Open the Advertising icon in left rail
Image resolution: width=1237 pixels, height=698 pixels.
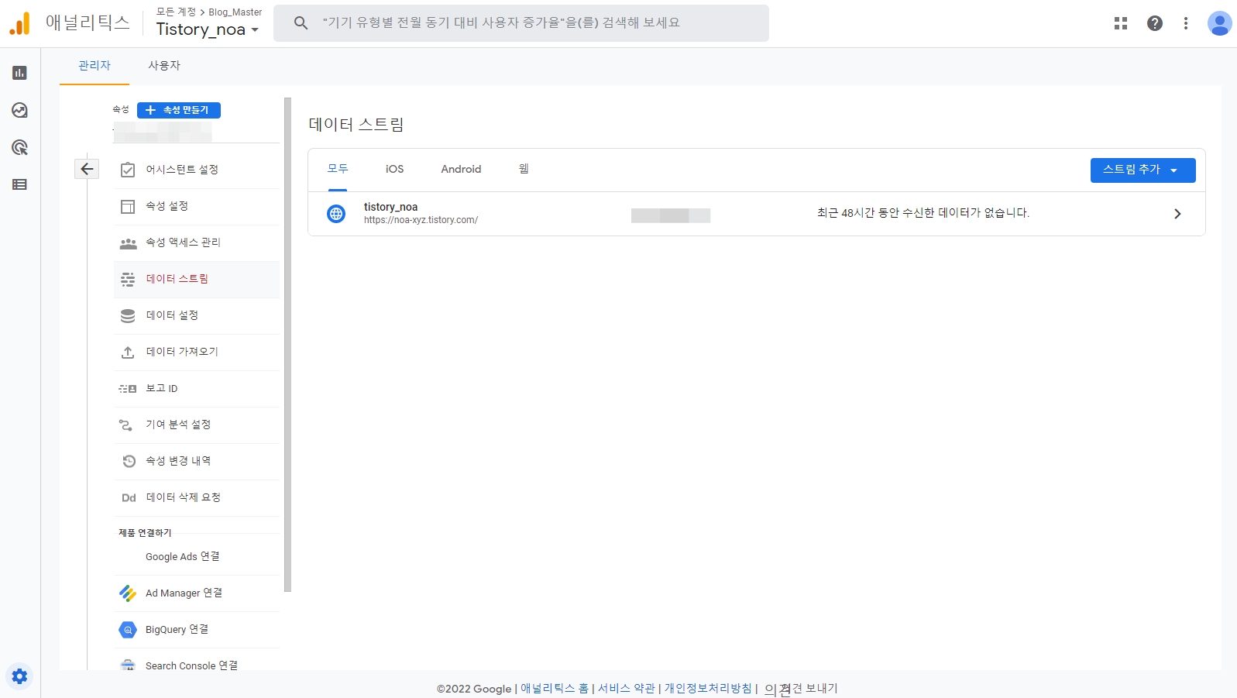tap(20, 147)
